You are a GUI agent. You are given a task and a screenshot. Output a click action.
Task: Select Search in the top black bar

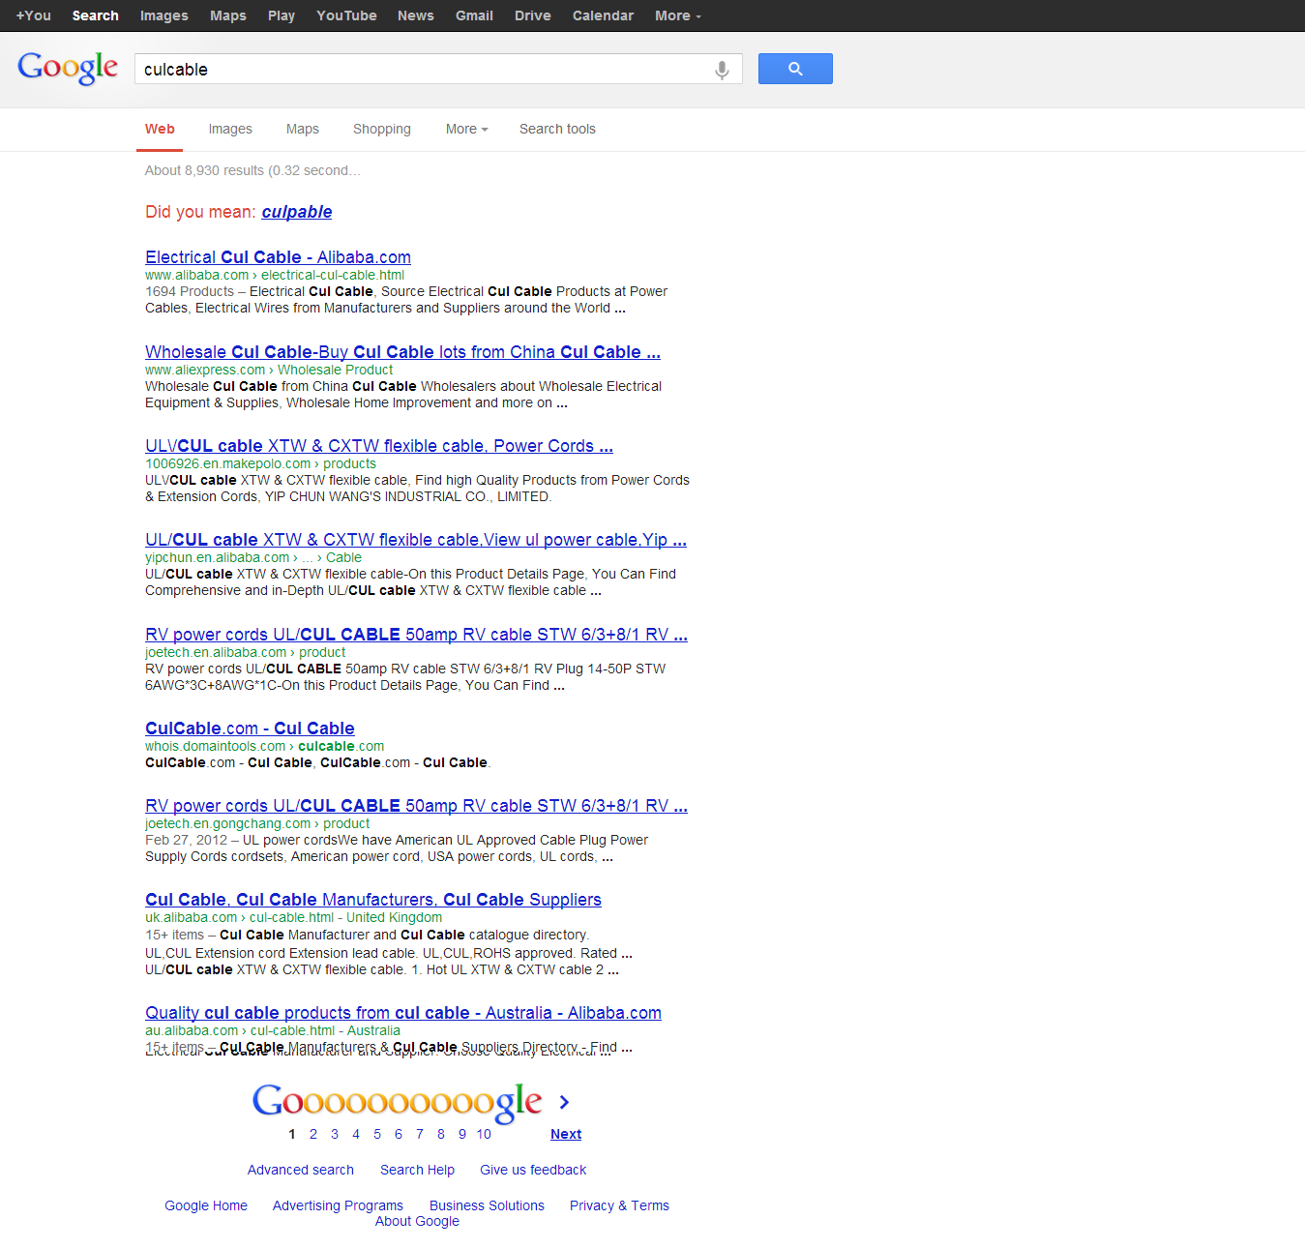click(x=96, y=15)
